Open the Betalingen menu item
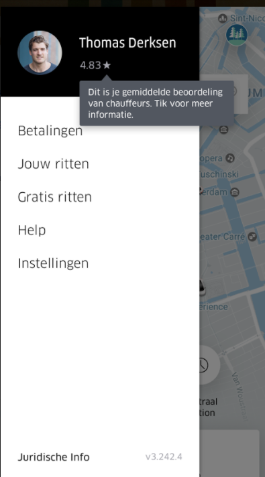Image resolution: width=265 pixels, height=477 pixels. 50,131
